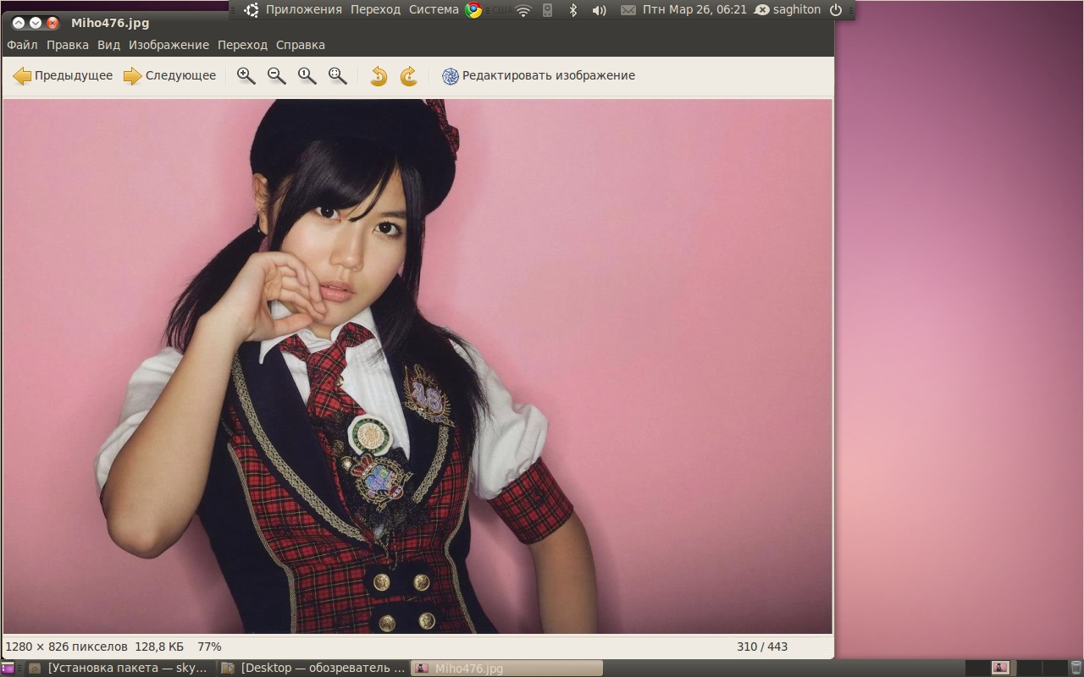Click Редактировать изображение to edit the image
The width and height of the screenshot is (1084, 677).
pos(539,76)
